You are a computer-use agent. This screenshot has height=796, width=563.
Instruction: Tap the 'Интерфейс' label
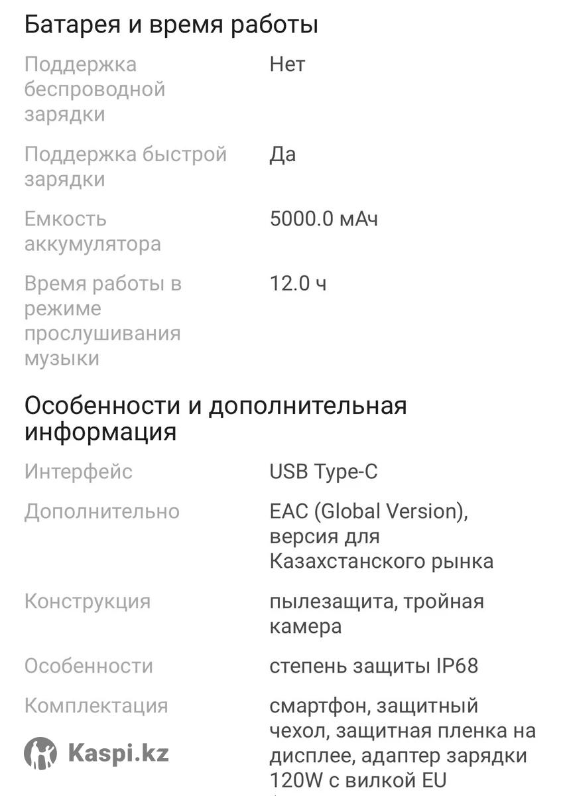coord(78,472)
